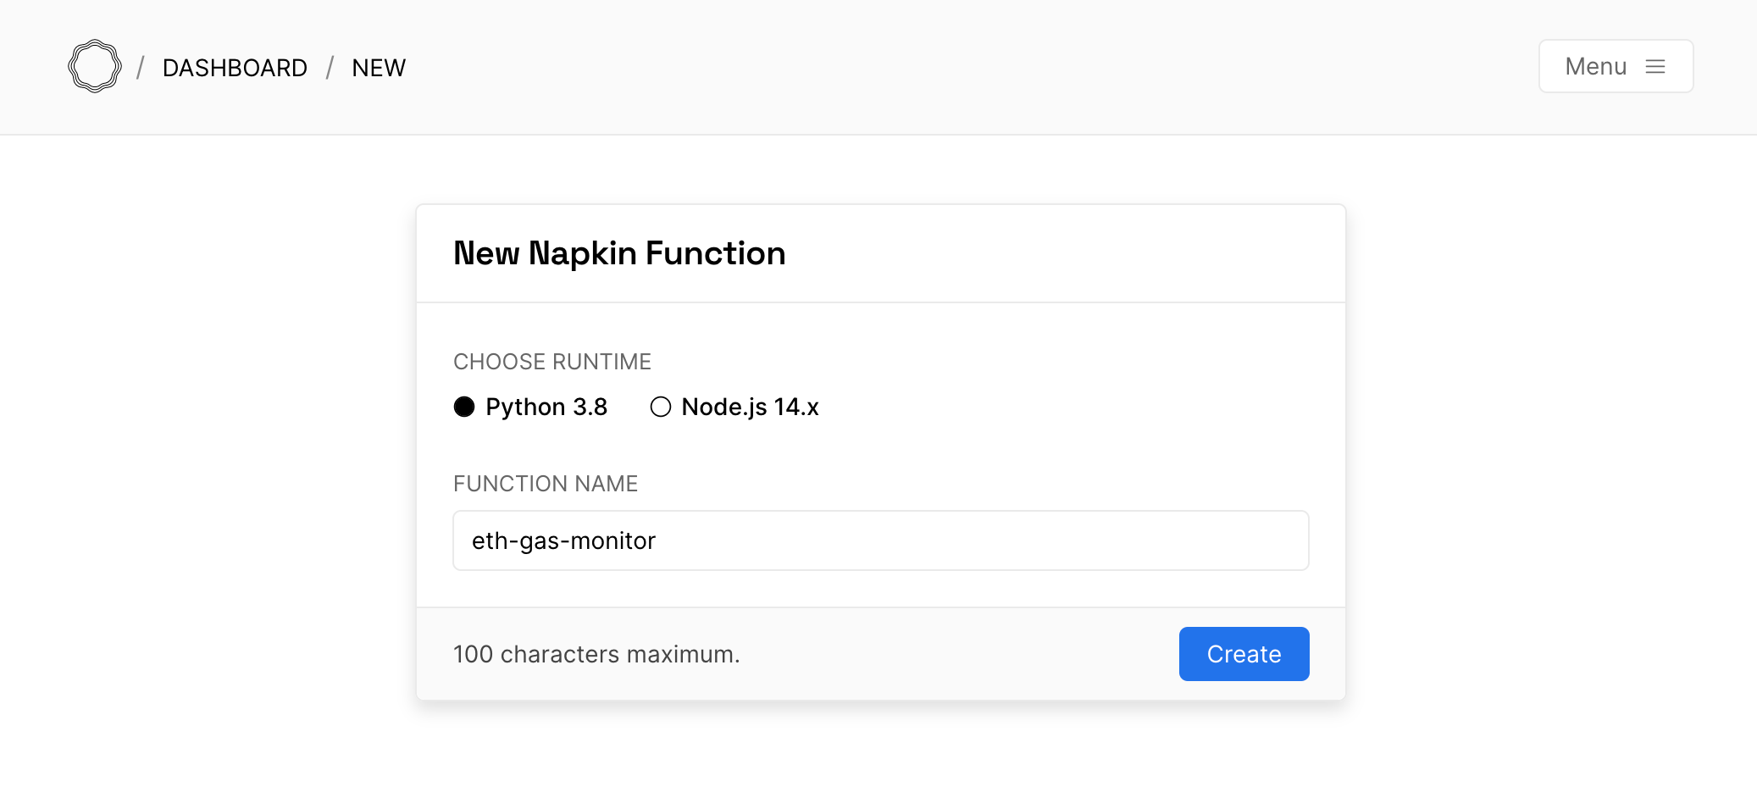Viewport: 1757px width, 798px height.
Task: Click the Python 3.8 runtime label
Action: pyautogui.click(x=546, y=407)
